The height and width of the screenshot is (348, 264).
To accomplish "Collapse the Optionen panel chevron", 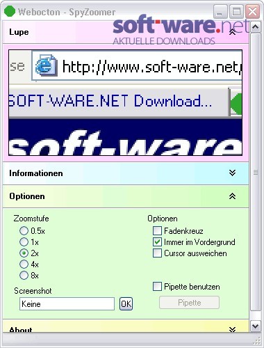I will (232, 196).
